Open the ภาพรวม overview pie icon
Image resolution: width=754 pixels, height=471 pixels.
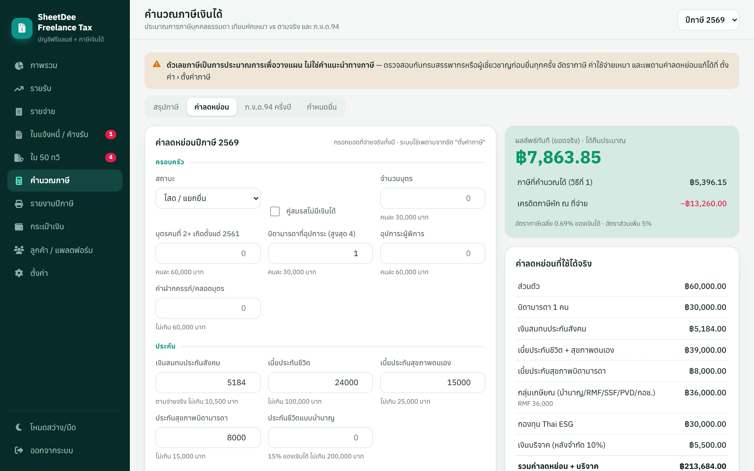click(x=19, y=66)
